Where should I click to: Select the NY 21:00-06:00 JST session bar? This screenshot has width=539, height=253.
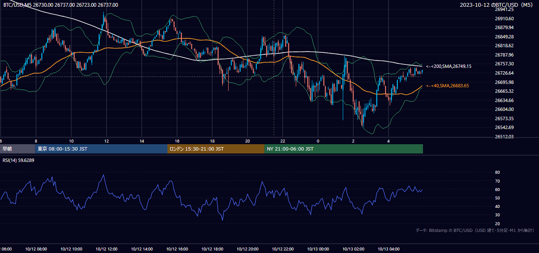click(x=344, y=149)
